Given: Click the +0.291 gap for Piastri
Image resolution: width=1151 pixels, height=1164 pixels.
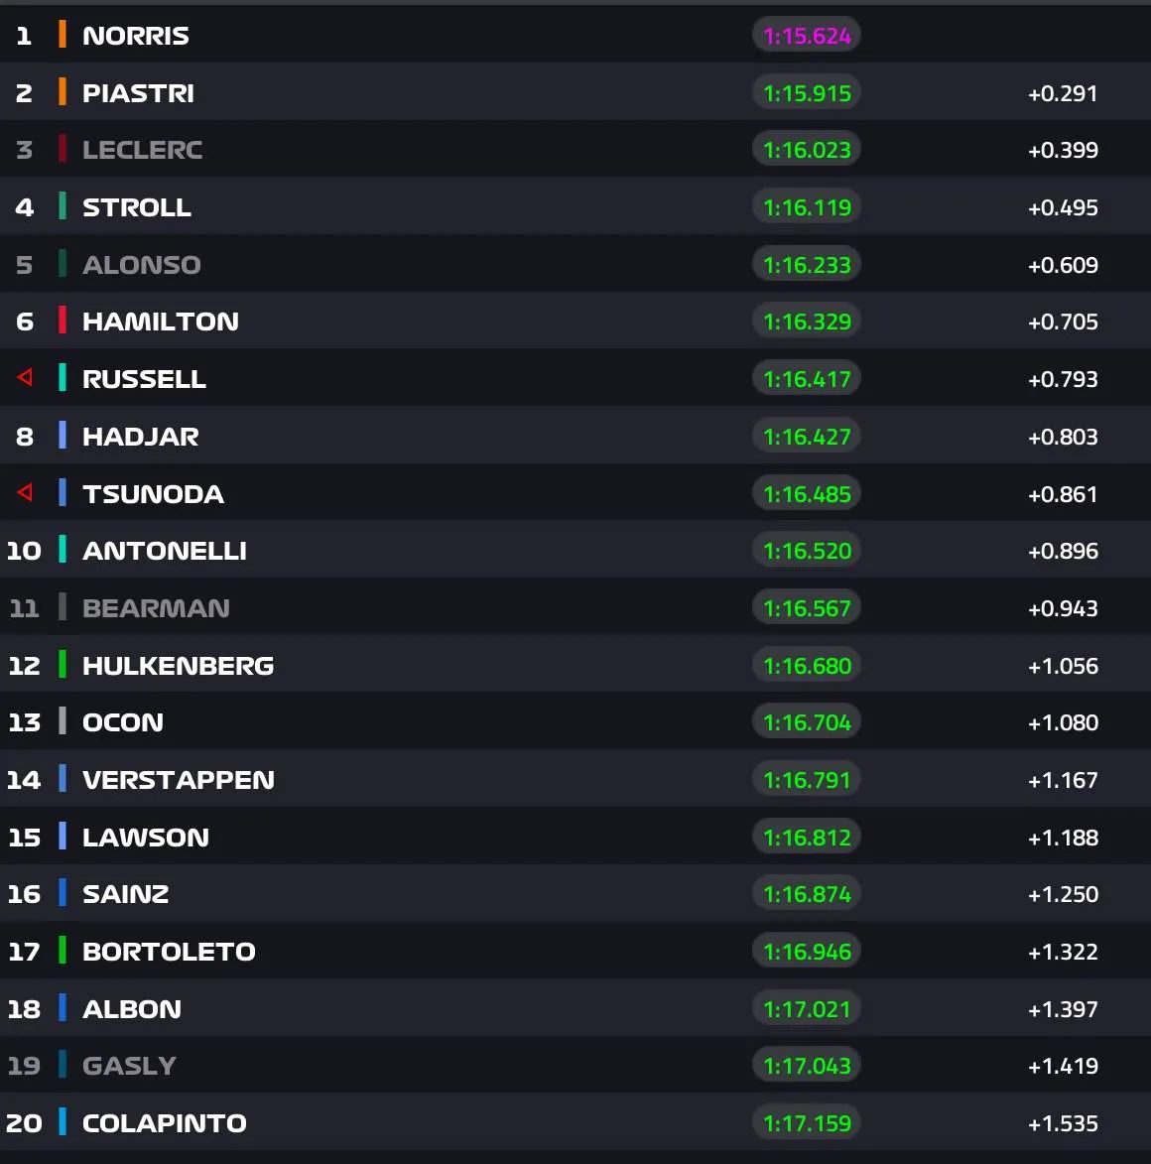Looking at the screenshot, I should point(1063,93).
